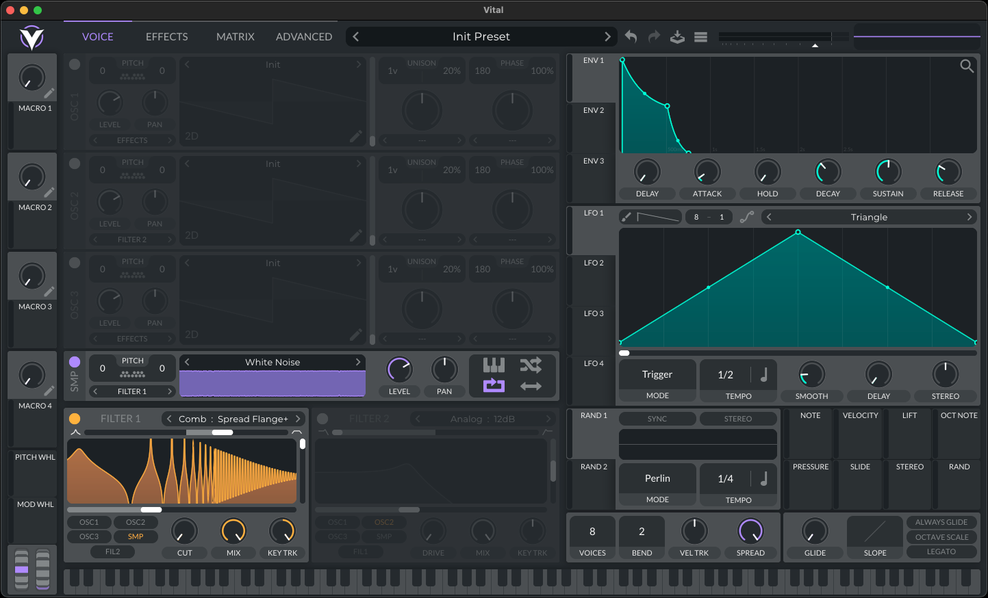Toggle SMP input on Filter 1
Image resolution: width=988 pixels, height=598 pixels.
[x=136, y=536]
